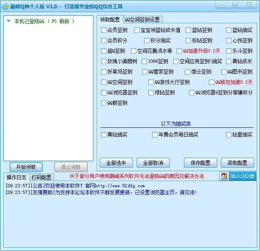260x251 pixels.
Task: Click the people icon on 加入QQ群 button
Action: point(224,176)
